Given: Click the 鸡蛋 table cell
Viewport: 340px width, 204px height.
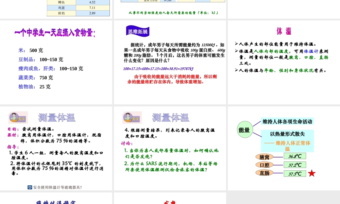Looking at the screenshot, I should coord(61,8).
